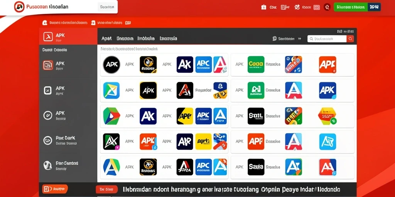Image resolution: width=395 pixels, height=197 pixels.
Task: Open the red and blue AA icon
Action: (x=327, y=167)
